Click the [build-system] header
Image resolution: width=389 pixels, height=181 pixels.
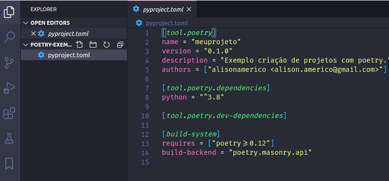pyautogui.click(x=191, y=134)
